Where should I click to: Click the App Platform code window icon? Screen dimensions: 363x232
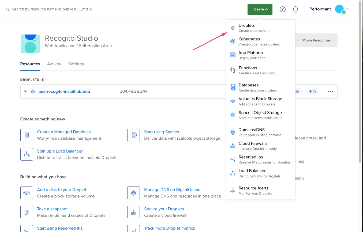click(233, 55)
